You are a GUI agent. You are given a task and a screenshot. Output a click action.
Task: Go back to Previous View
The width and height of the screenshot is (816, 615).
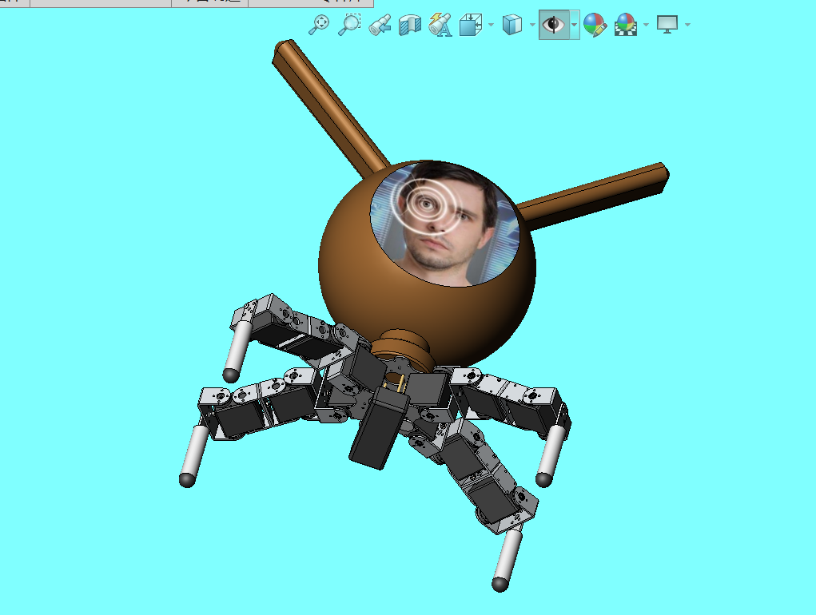380,25
